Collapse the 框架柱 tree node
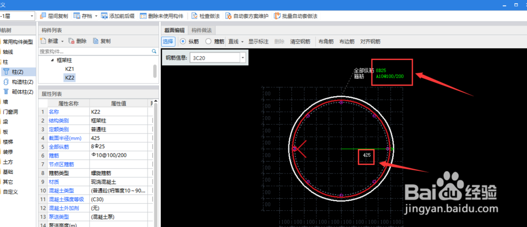 [x=52, y=60]
